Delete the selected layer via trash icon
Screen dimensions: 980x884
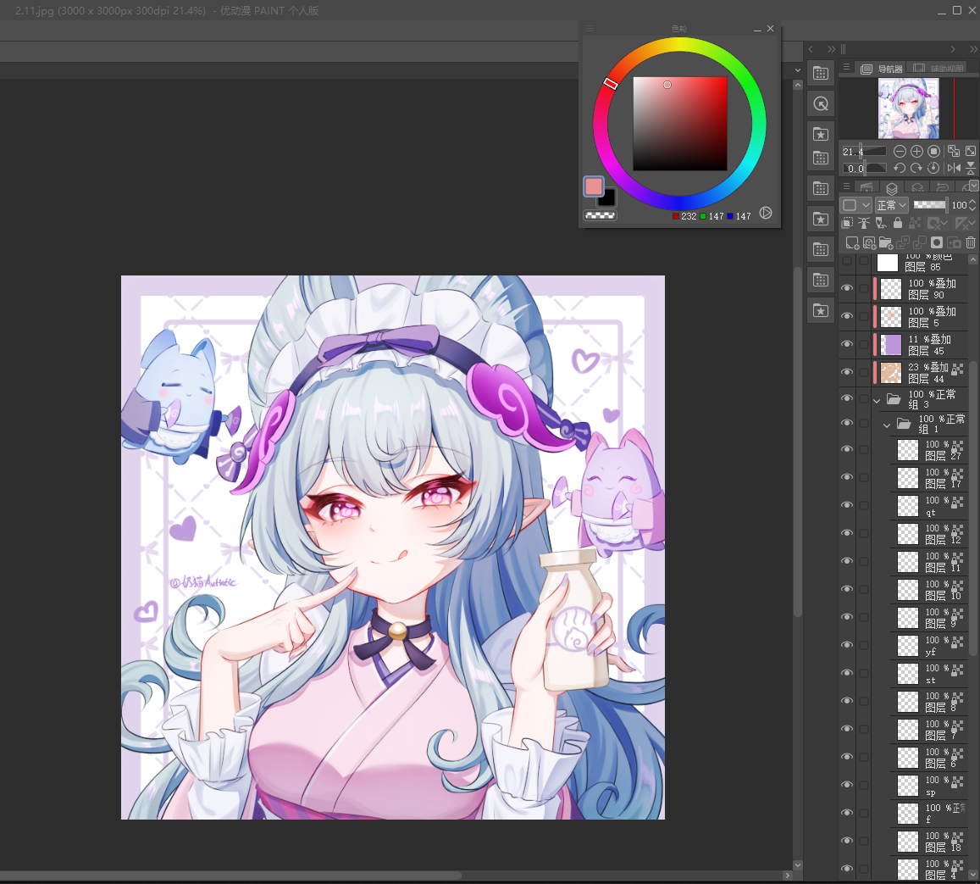pyautogui.click(x=970, y=242)
